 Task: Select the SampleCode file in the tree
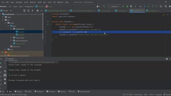coord(20,43)
